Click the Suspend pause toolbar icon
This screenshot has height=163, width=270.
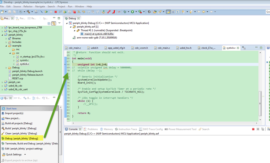pos(51,12)
